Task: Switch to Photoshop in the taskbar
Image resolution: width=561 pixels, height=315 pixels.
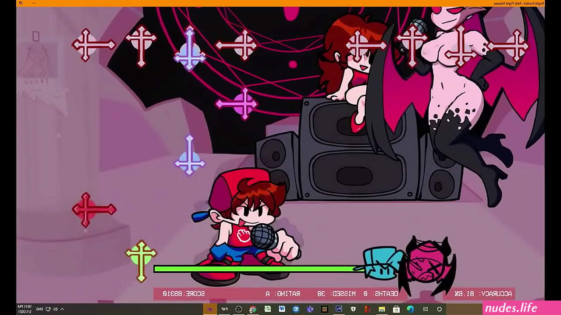Action: pyautogui.click(x=339, y=309)
